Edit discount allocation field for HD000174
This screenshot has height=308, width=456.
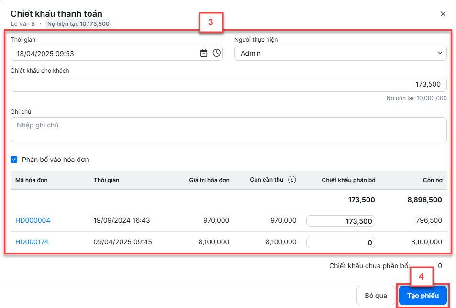(341, 242)
